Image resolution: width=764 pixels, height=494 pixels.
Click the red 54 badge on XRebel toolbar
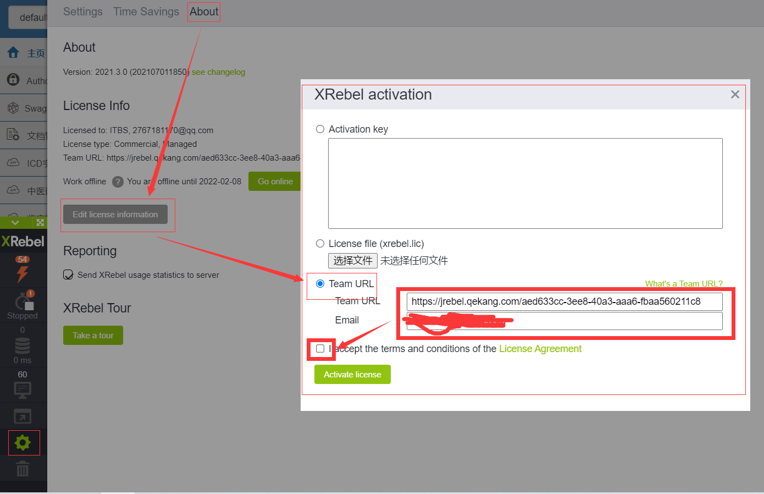click(x=23, y=259)
